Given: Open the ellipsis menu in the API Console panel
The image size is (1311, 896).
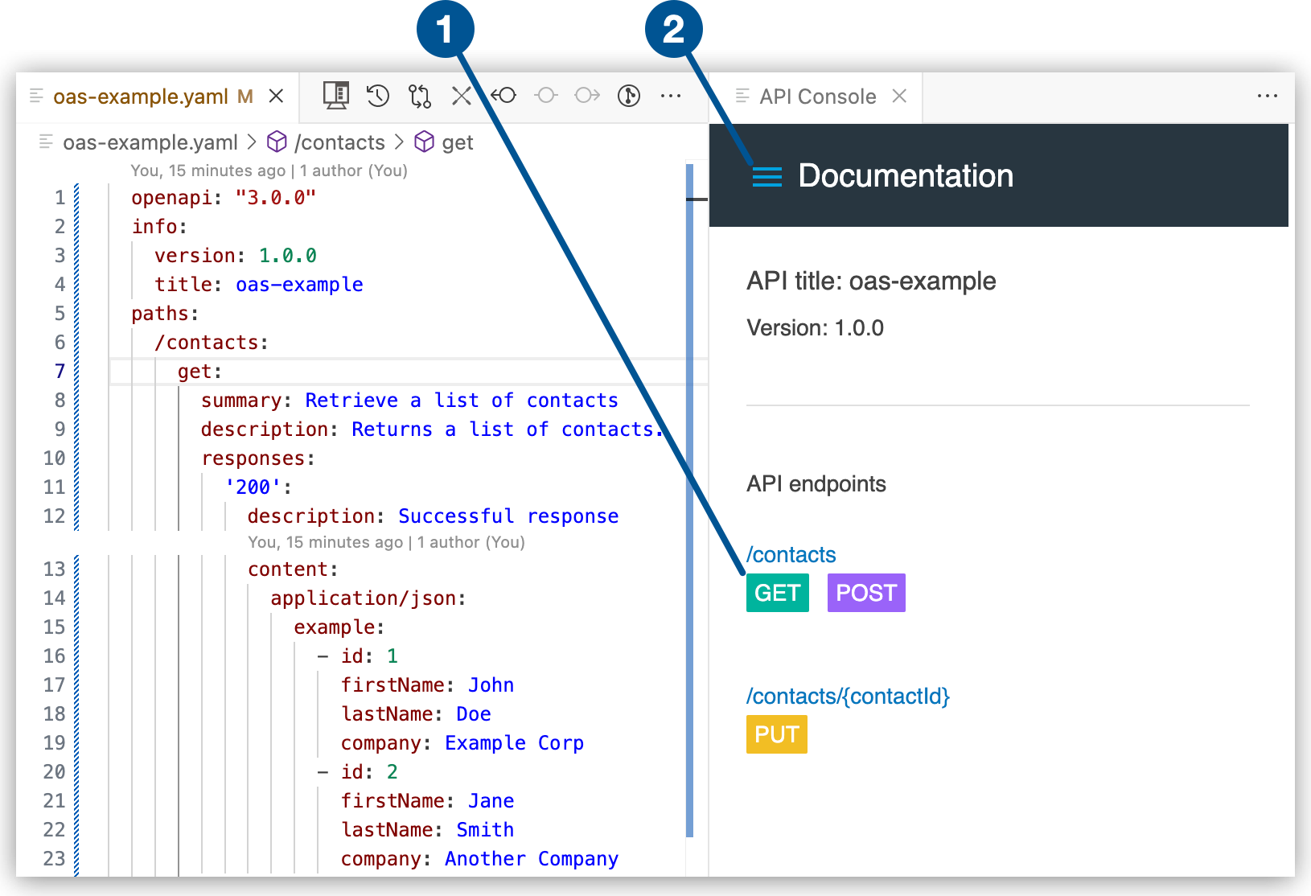Looking at the screenshot, I should tap(1268, 96).
